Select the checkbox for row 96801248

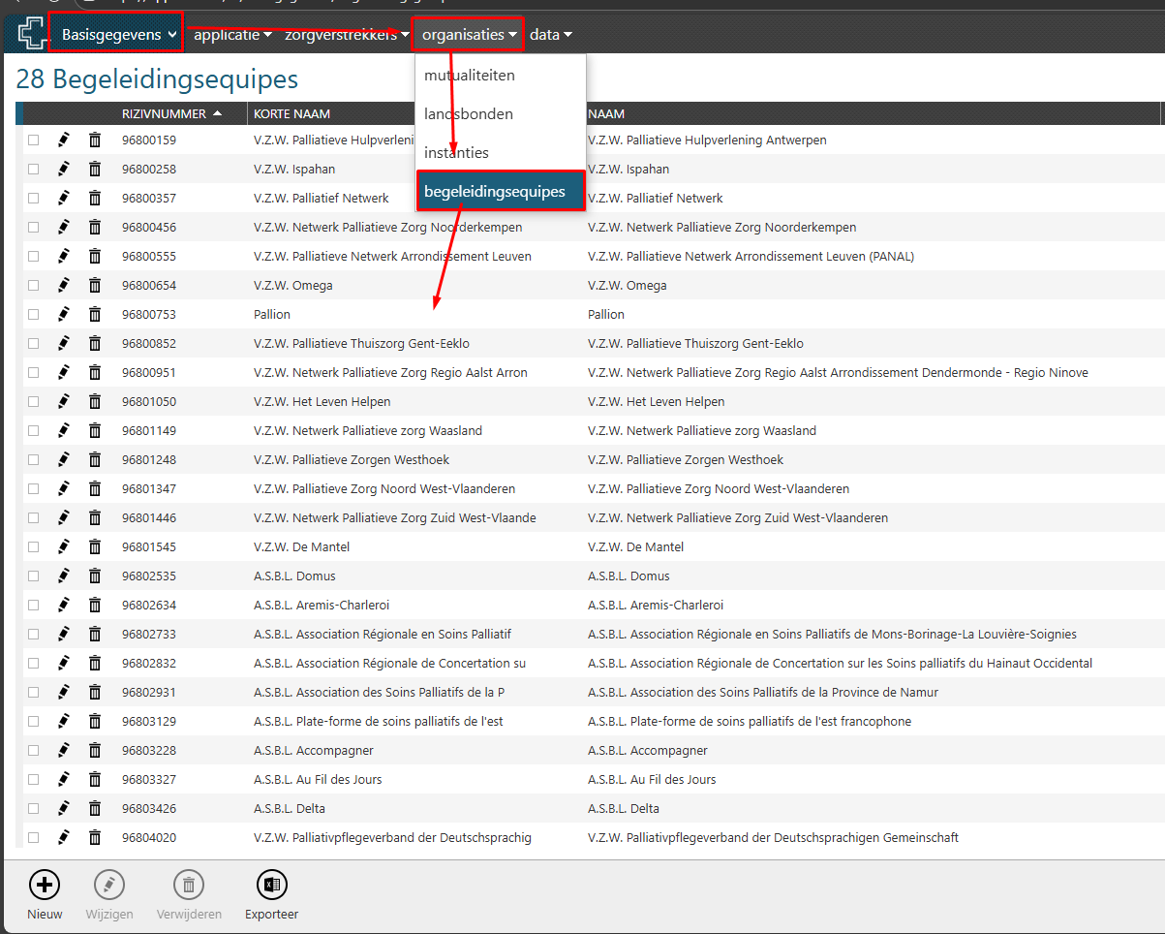click(x=34, y=460)
